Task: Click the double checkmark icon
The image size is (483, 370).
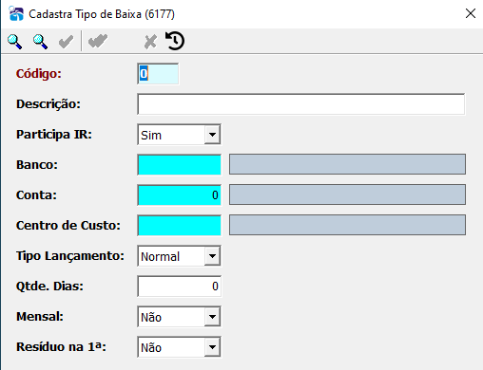Action: coord(98,41)
